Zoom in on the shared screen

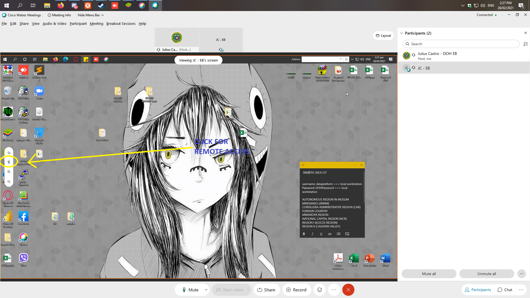[9, 172]
